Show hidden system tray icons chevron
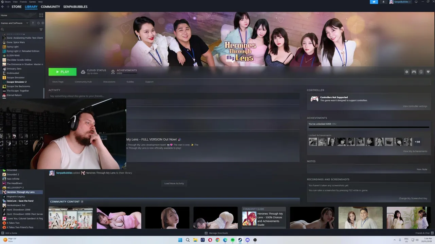Image resolution: width=435 pixels, height=244 pixels. pyautogui.click(x=395, y=240)
